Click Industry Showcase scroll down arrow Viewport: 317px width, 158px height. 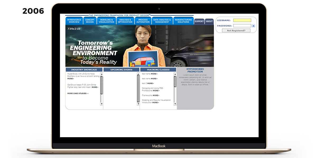(102, 104)
